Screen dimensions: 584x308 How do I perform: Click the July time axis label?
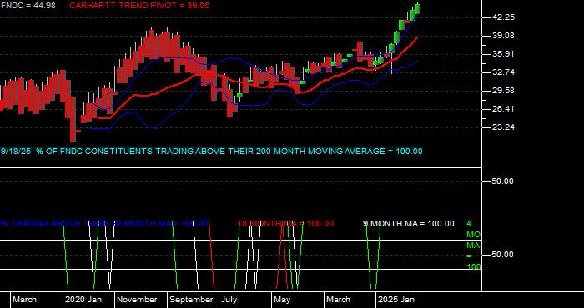(229, 300)
